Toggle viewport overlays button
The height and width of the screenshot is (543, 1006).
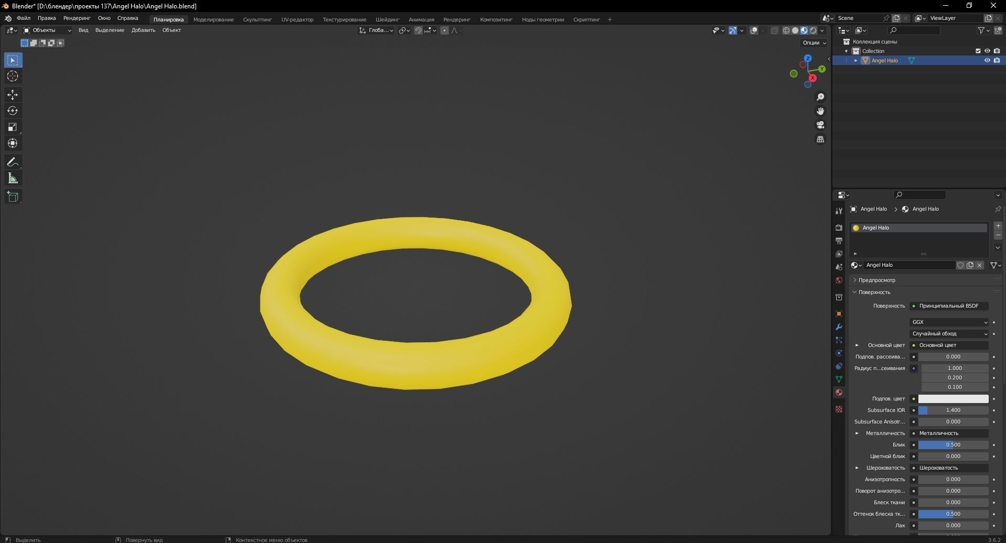point(754,30)
